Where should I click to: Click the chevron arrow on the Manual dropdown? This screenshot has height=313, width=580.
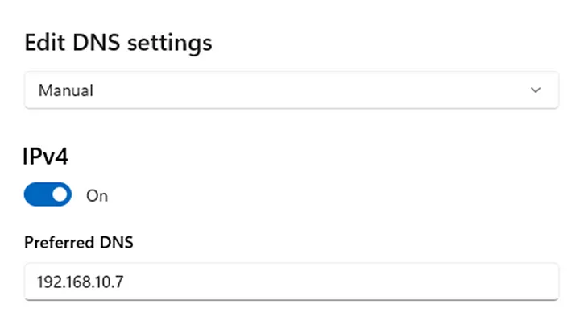(x=535, y=90)
